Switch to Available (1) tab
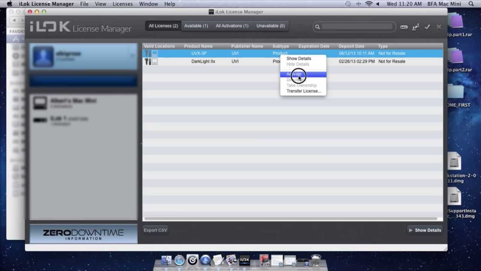The image size is (481, 271). pos(196,26)
